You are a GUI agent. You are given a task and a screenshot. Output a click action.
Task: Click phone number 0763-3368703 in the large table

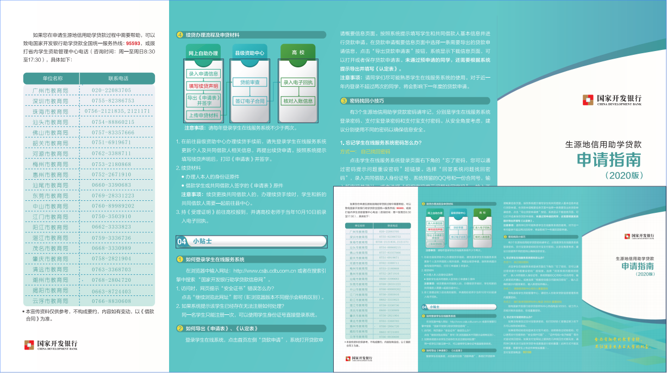point(111,269)
